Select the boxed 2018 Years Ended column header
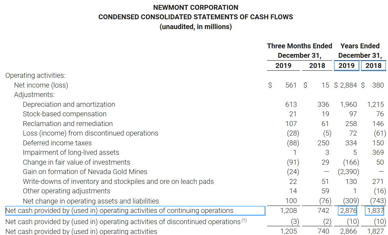 click(x=373, y=65)
